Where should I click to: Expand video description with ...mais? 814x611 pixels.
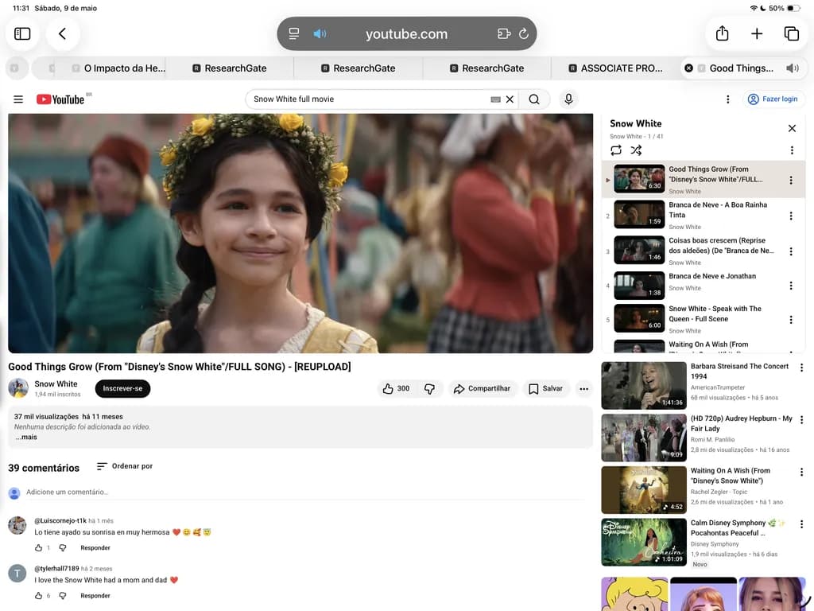(x=26, y=437)
